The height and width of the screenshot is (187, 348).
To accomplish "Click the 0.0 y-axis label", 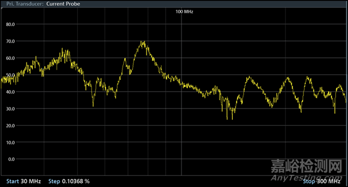I will (x=12, y=159).
